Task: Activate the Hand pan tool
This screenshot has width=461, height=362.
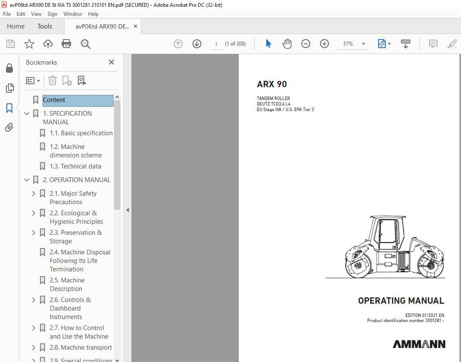Action: click(x=287, y=44)
